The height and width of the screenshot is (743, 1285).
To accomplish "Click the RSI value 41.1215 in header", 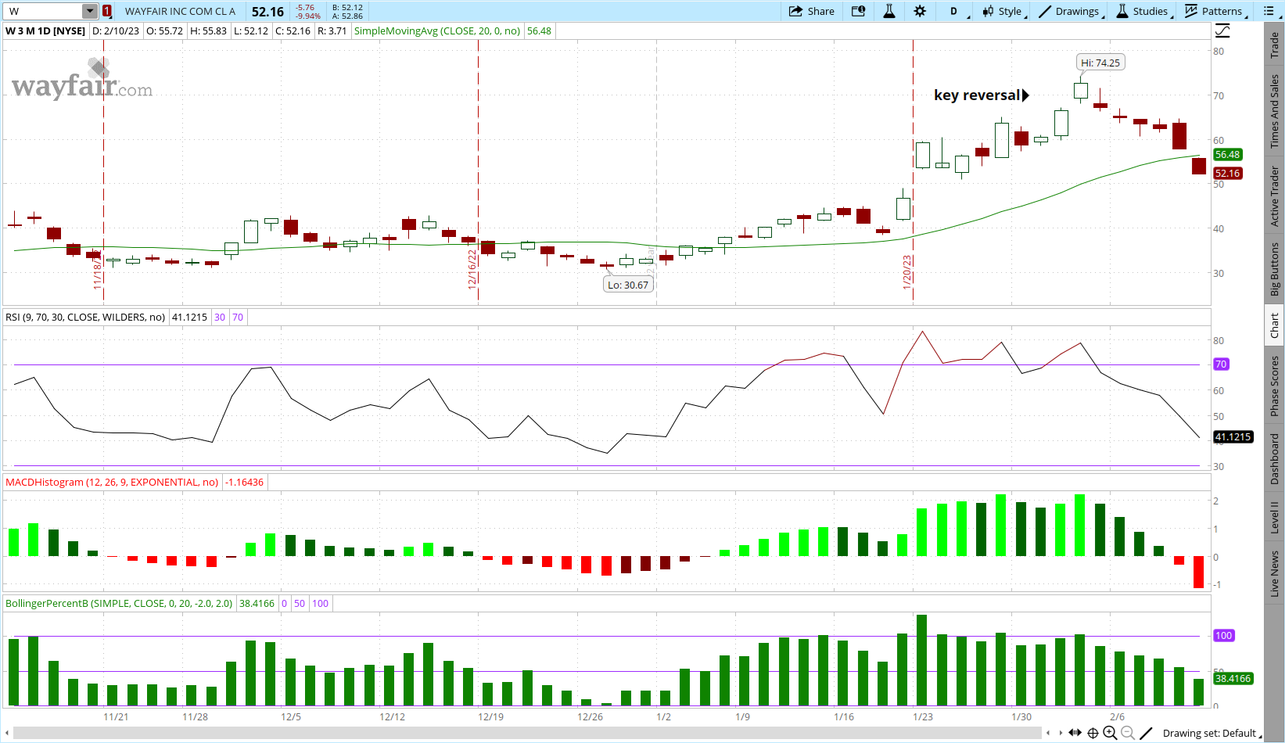I will coord(189,317).
